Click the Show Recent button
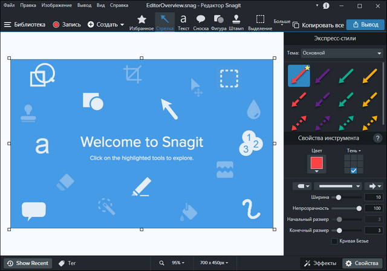 27,263
